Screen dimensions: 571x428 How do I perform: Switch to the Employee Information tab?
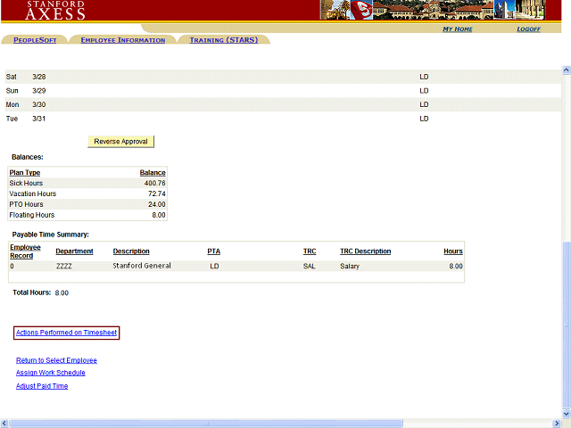[122, 40]
